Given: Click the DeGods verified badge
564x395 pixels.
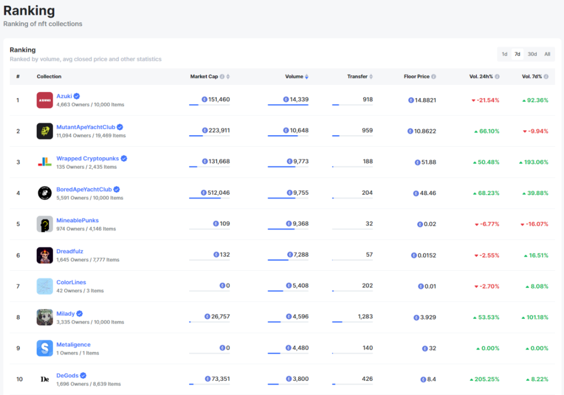Looking at the screenshot, I should 83,375.
